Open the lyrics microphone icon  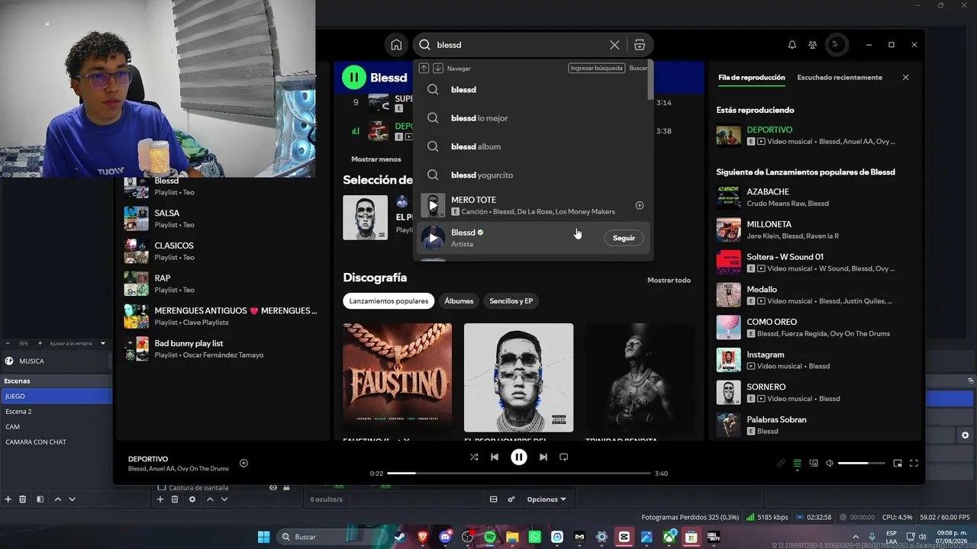781,463
